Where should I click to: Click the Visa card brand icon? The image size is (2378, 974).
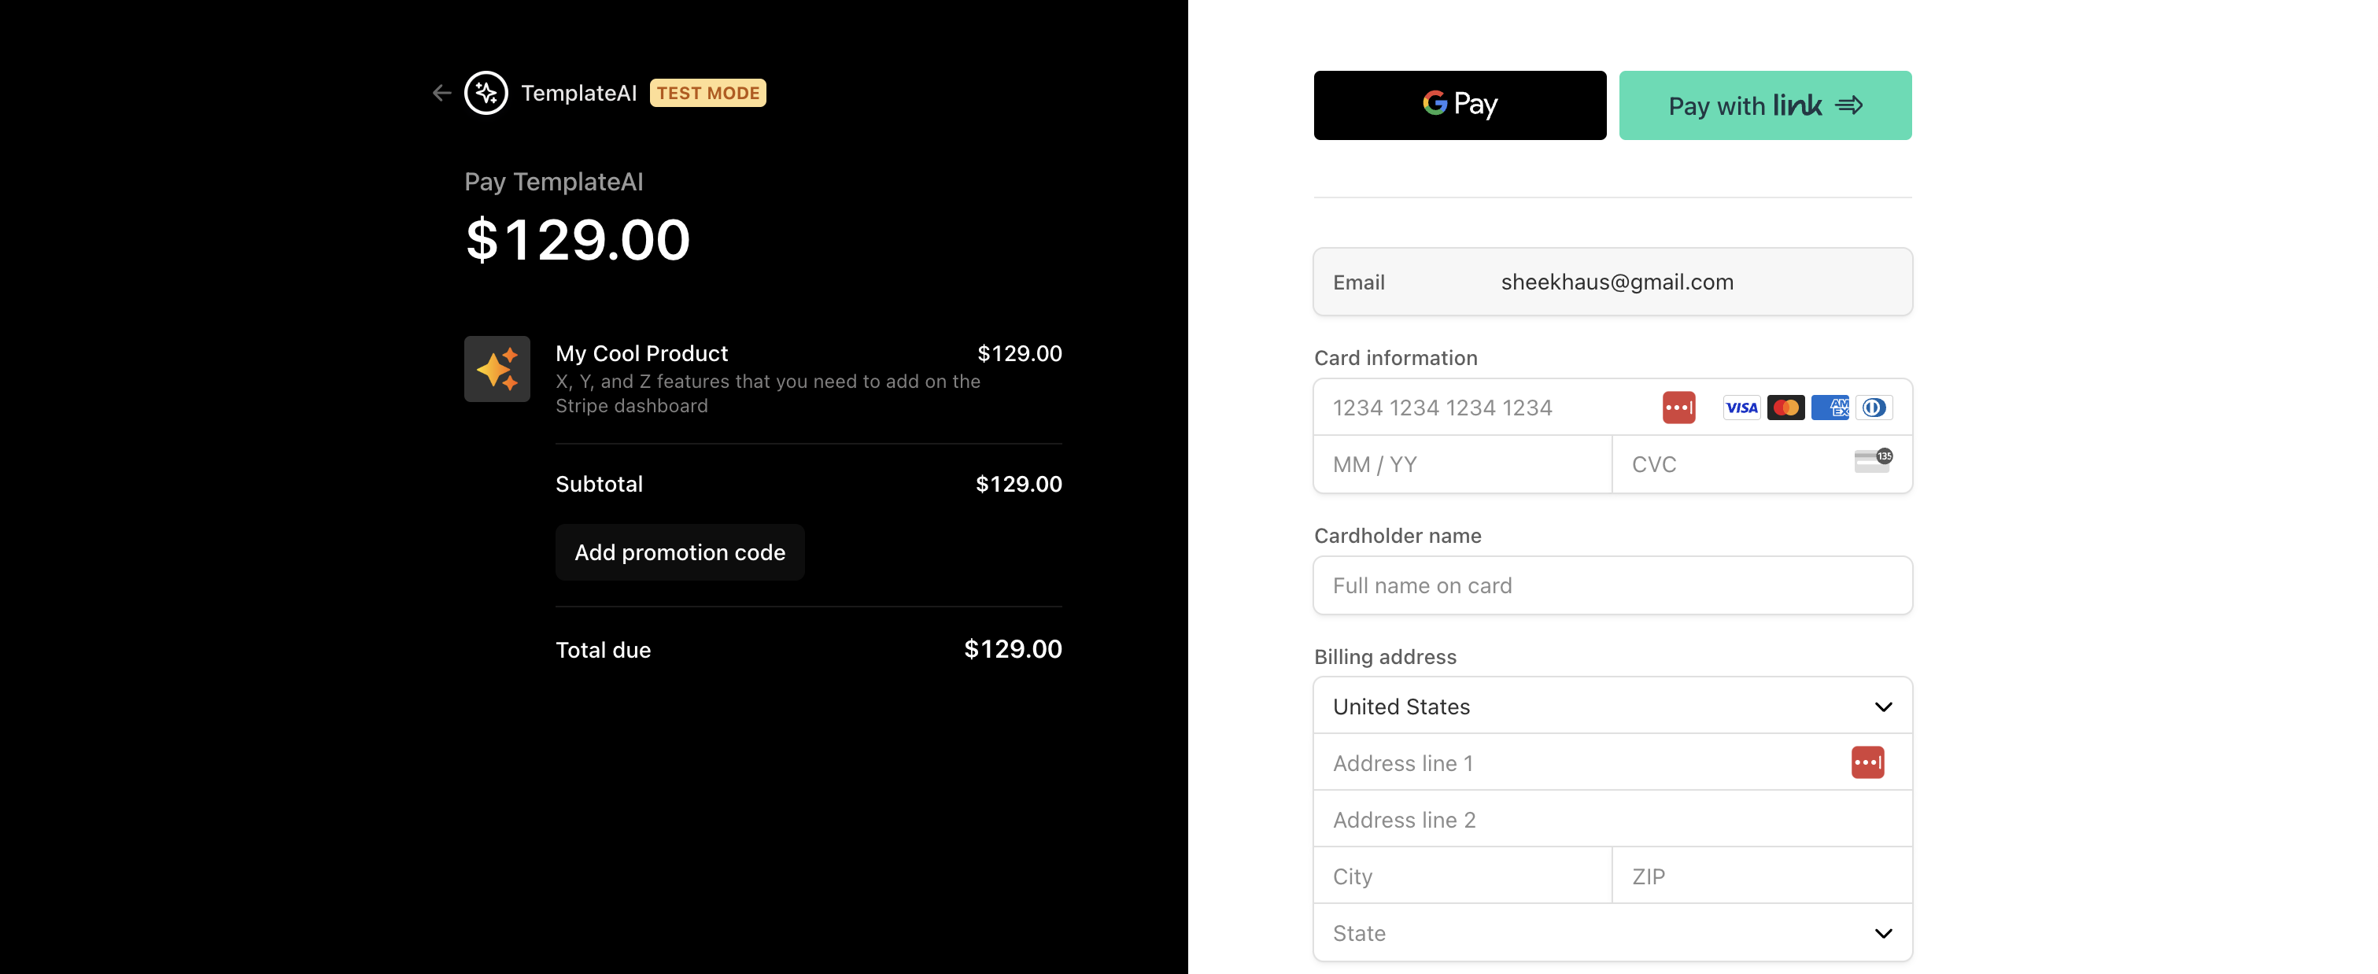coord(1741,407)
